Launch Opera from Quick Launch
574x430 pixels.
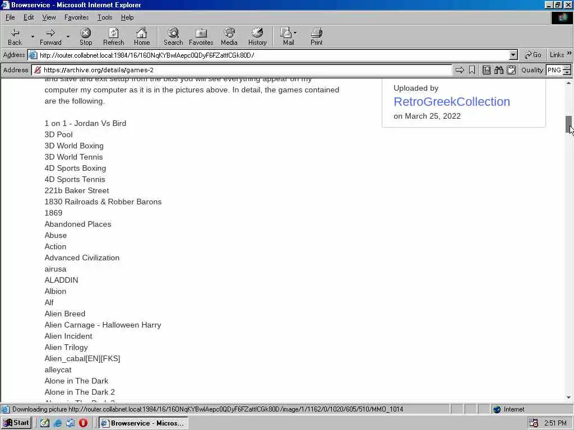83,423
